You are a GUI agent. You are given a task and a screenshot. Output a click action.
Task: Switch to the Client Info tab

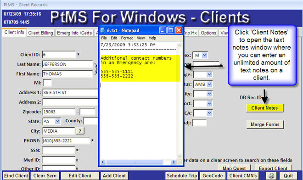[14, 32]
